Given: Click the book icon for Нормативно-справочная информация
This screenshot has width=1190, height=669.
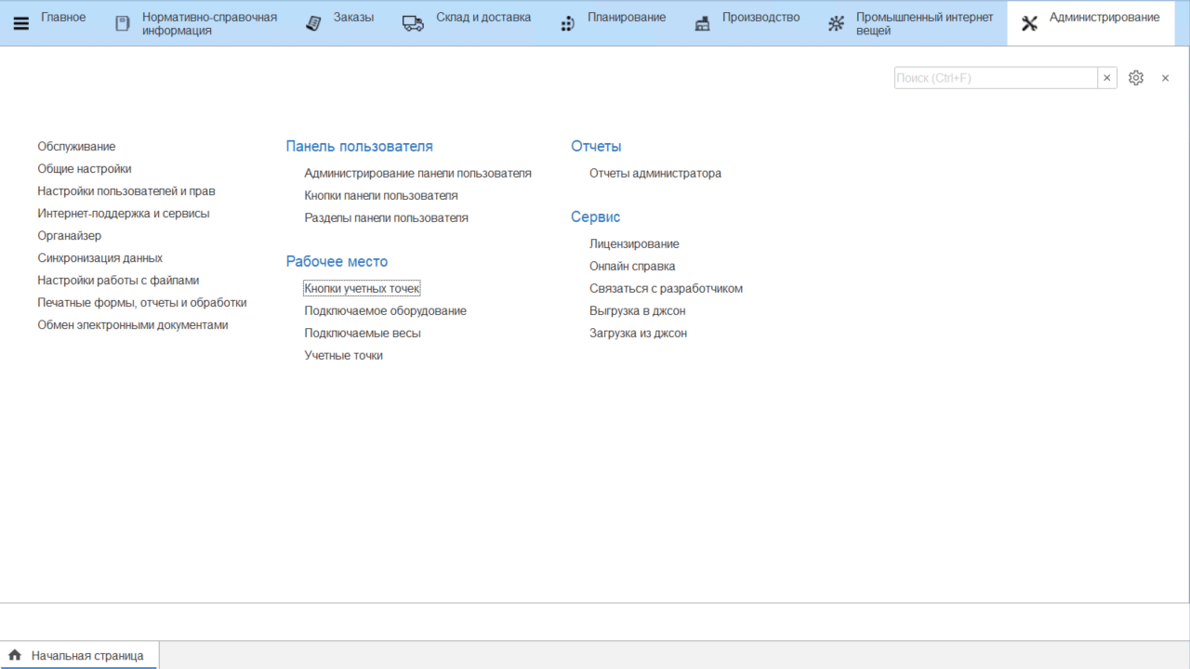Looking at the screenshot, I should [x=123, y=23].
